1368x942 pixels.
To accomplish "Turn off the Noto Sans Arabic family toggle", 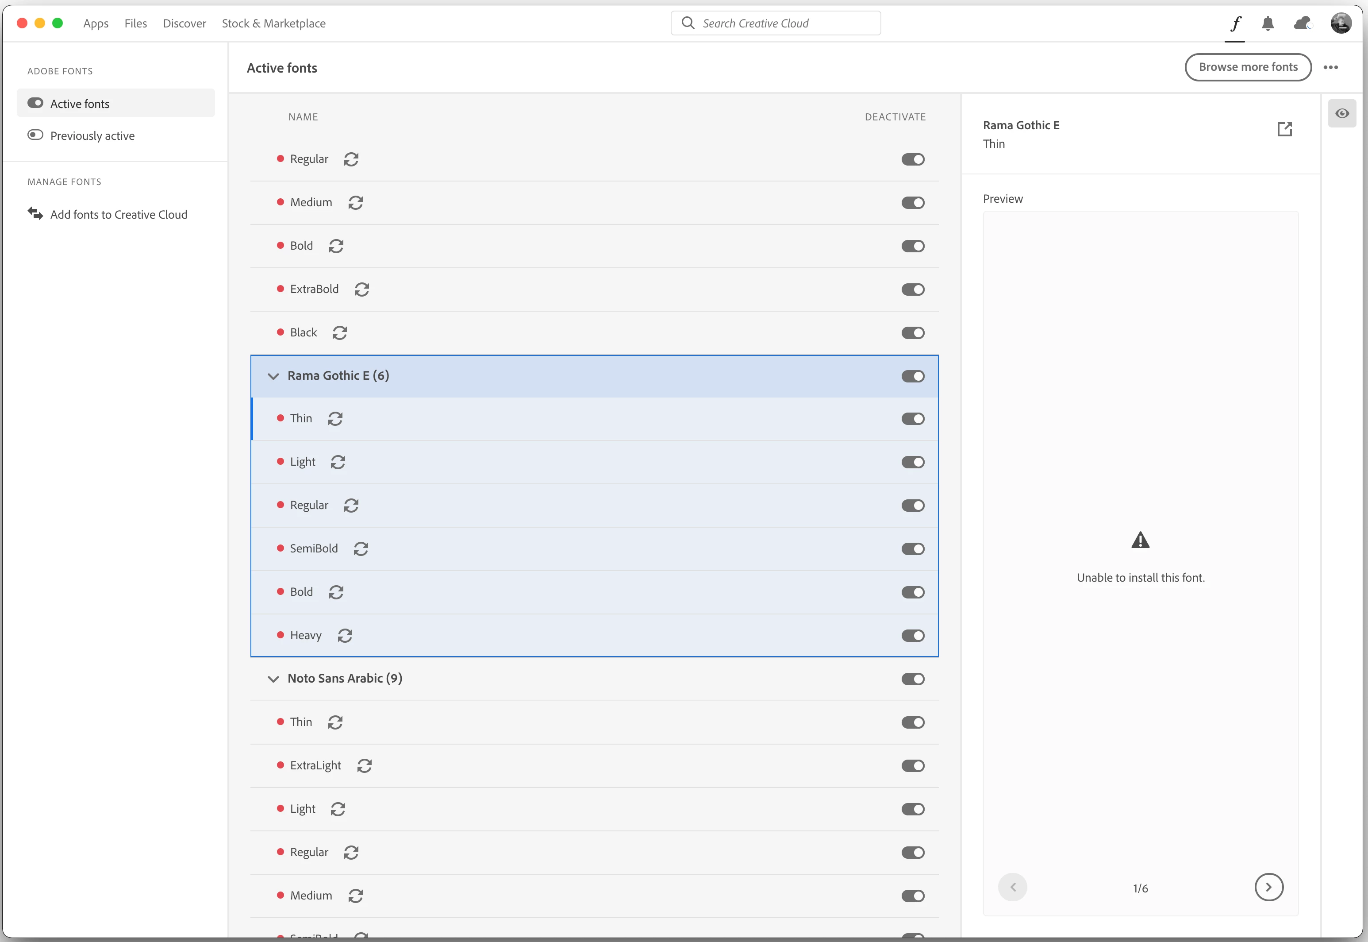I will point(913,679).
